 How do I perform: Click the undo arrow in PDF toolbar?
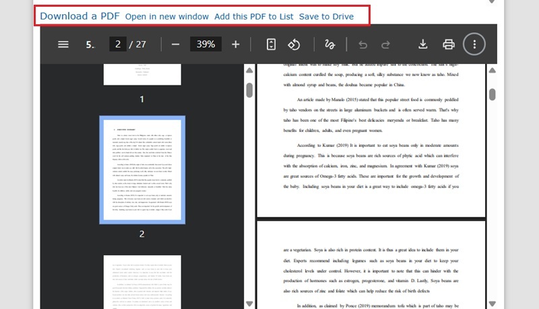[362, 44]
